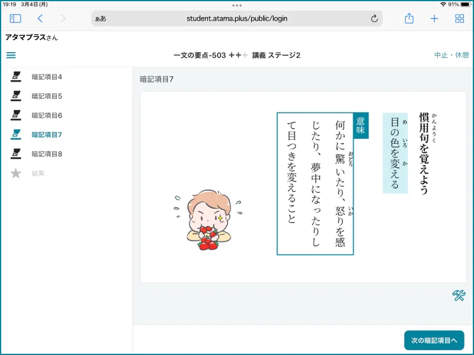Click the student.atama.plus address field

click(236, 18)
